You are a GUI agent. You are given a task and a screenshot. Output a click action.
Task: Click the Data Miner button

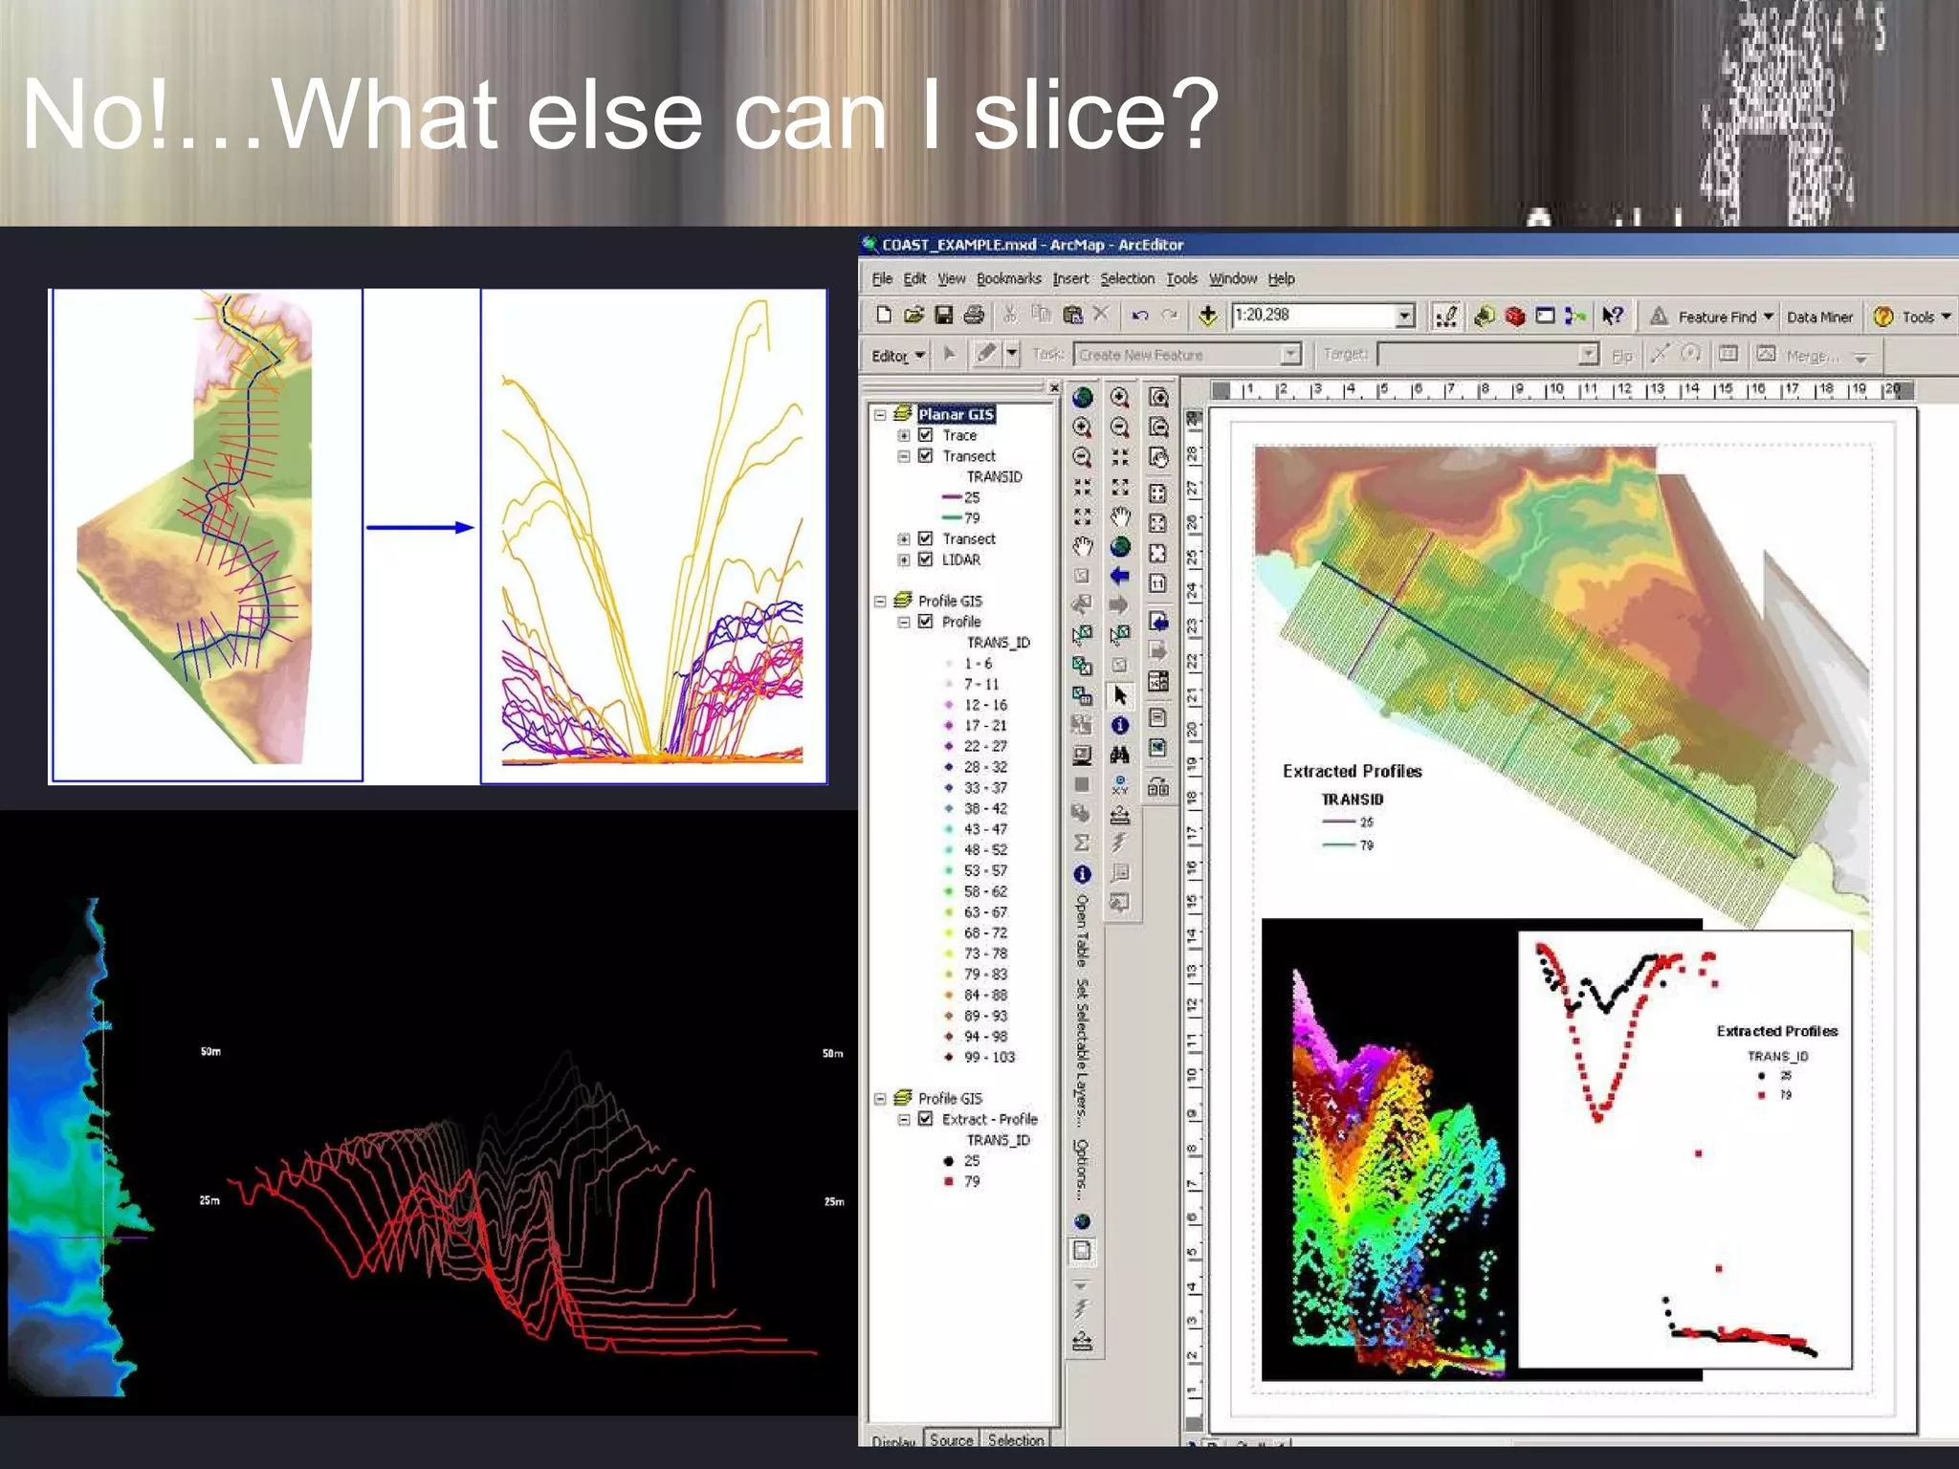click(x=1819, y=317)
